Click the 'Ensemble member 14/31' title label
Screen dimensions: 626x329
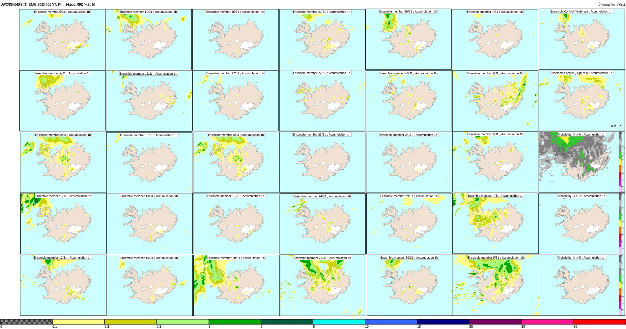pyautogui.click(x=149, y=196)
